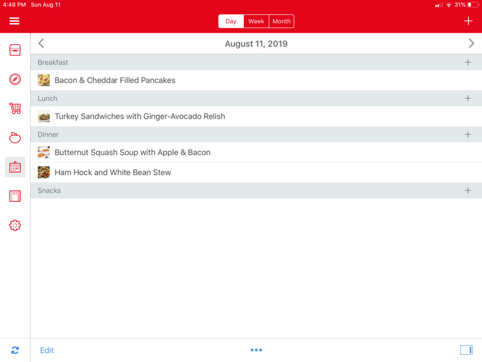Open the menus book icon
Viewport: 482px width, 362px height.
(x=15, y=196)
